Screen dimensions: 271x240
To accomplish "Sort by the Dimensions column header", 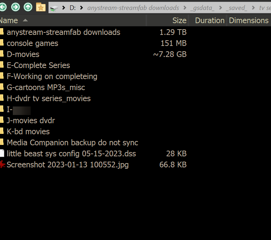I will [x=249, y=21].
